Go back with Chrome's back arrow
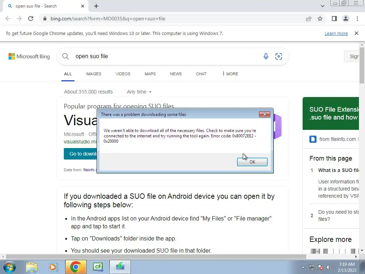The height and width of the screenshot is (274, 365). (x=8, y=19)
